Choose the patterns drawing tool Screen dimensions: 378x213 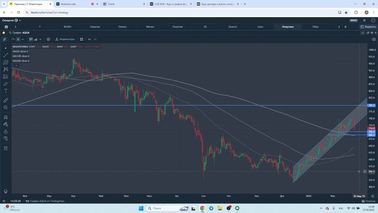point(6,70)
